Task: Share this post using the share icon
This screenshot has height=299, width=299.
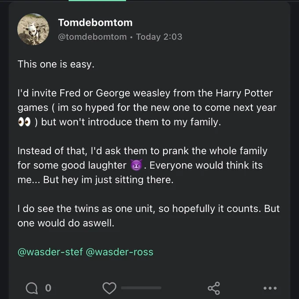Action: pos(214,288)
